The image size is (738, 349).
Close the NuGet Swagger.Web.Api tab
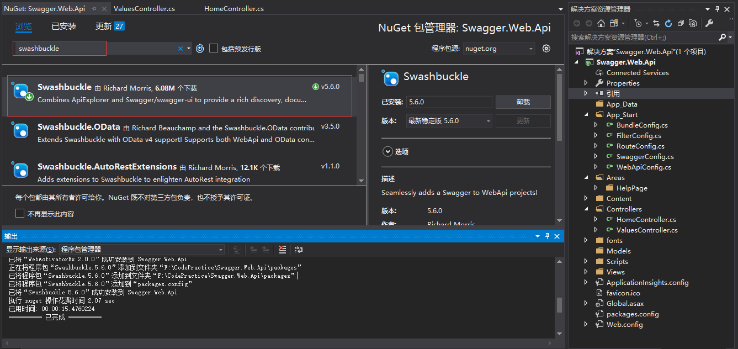[103, 9]
